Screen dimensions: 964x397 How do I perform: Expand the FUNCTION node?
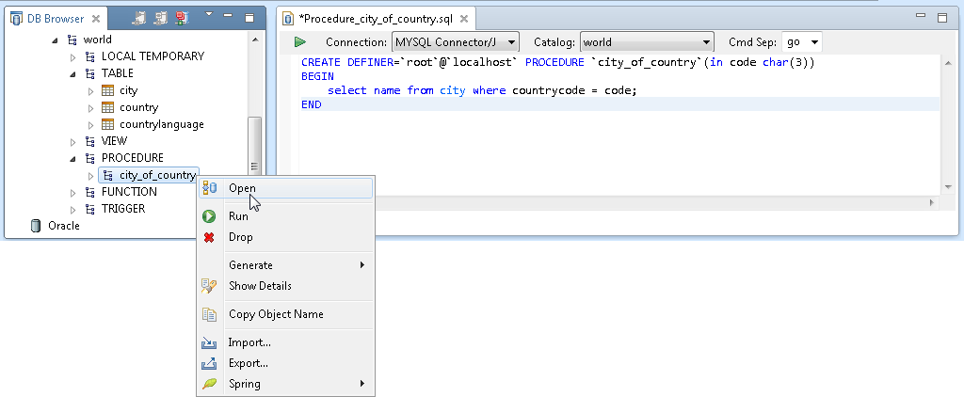73,192
